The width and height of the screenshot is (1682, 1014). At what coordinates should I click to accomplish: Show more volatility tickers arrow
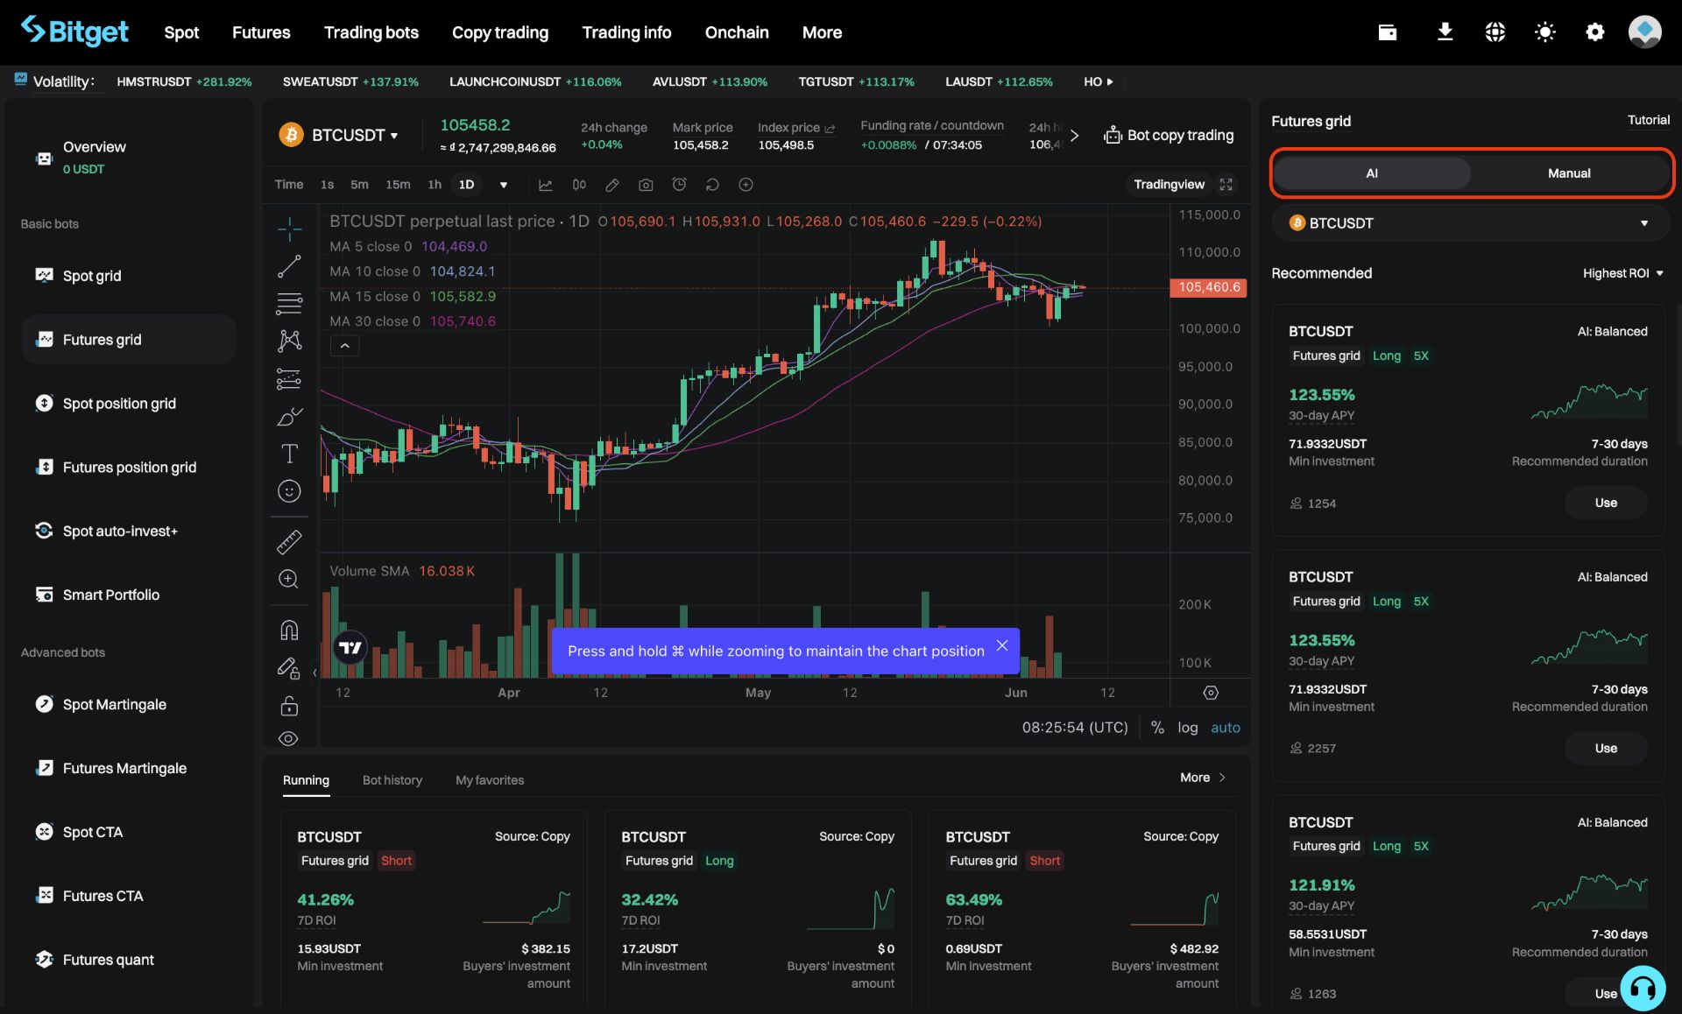pos(1111,81)
